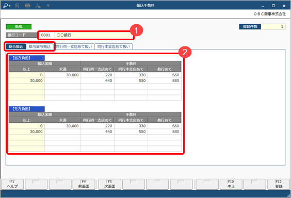This screenshot has width=291, height=198.
Task: Click the search-plus magnifier icon in title bar
Action: point(7,6)
